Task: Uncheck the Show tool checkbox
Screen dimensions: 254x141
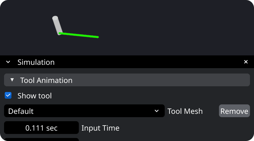Action: [x=8, y=96]
